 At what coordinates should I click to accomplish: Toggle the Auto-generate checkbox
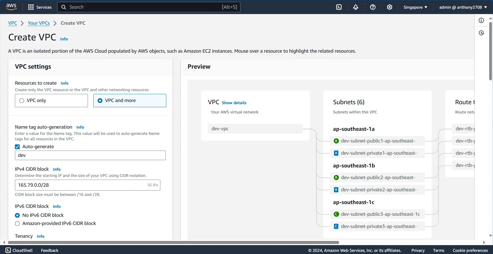(17, 147)
